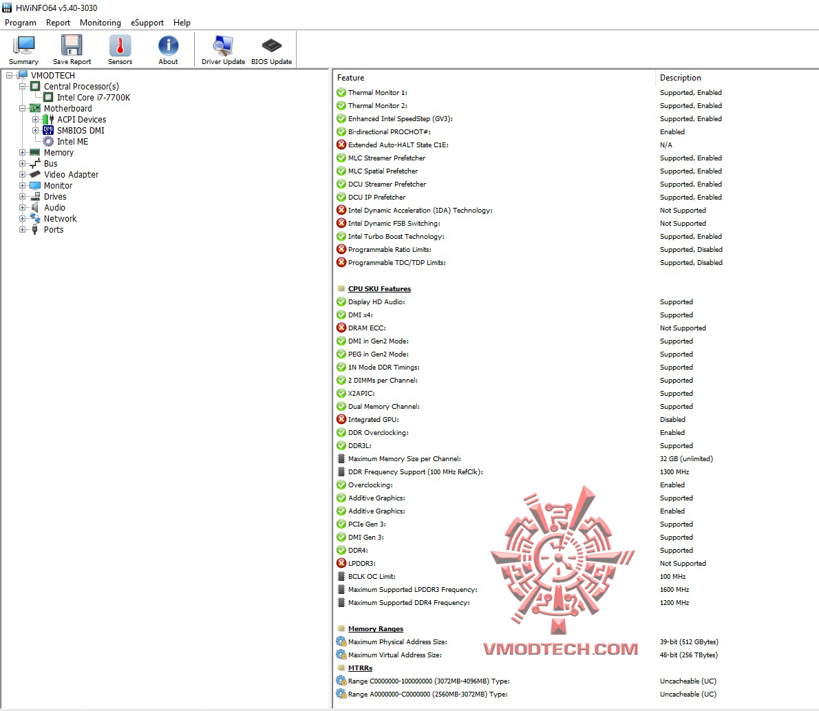Open the eSupport menu
Image resolution: width=819 pixels, height=711 pixels.
[x=147, y=23]
